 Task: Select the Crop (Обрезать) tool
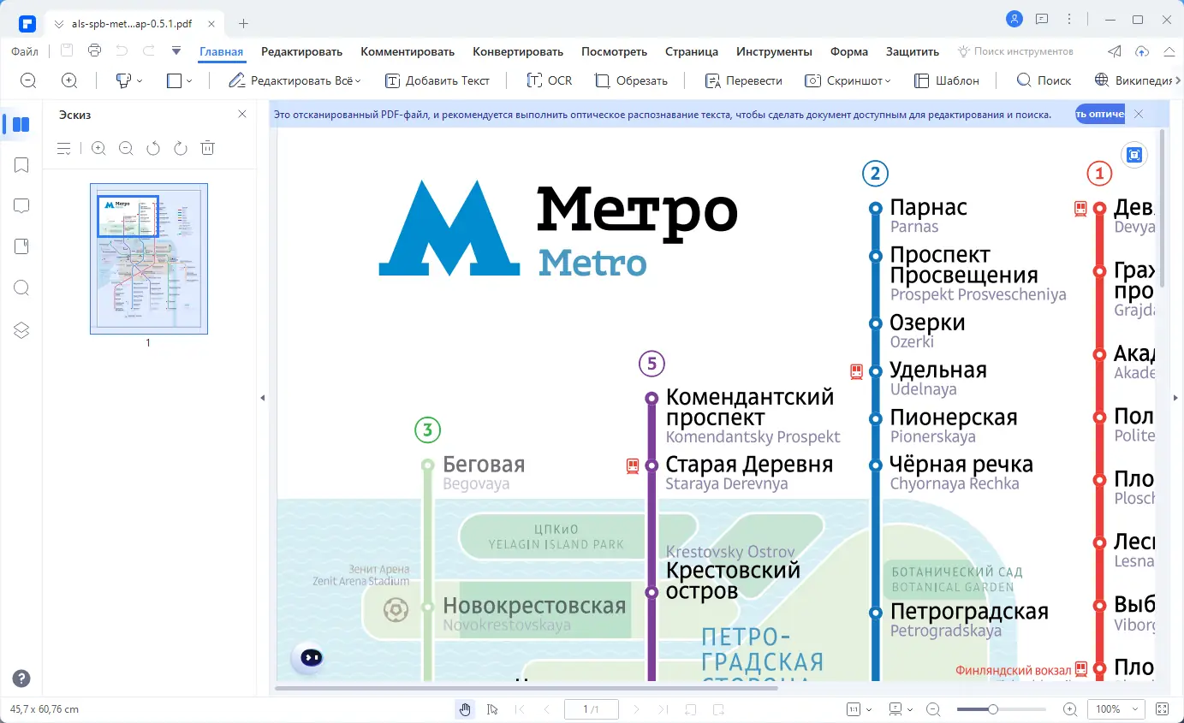631,80
